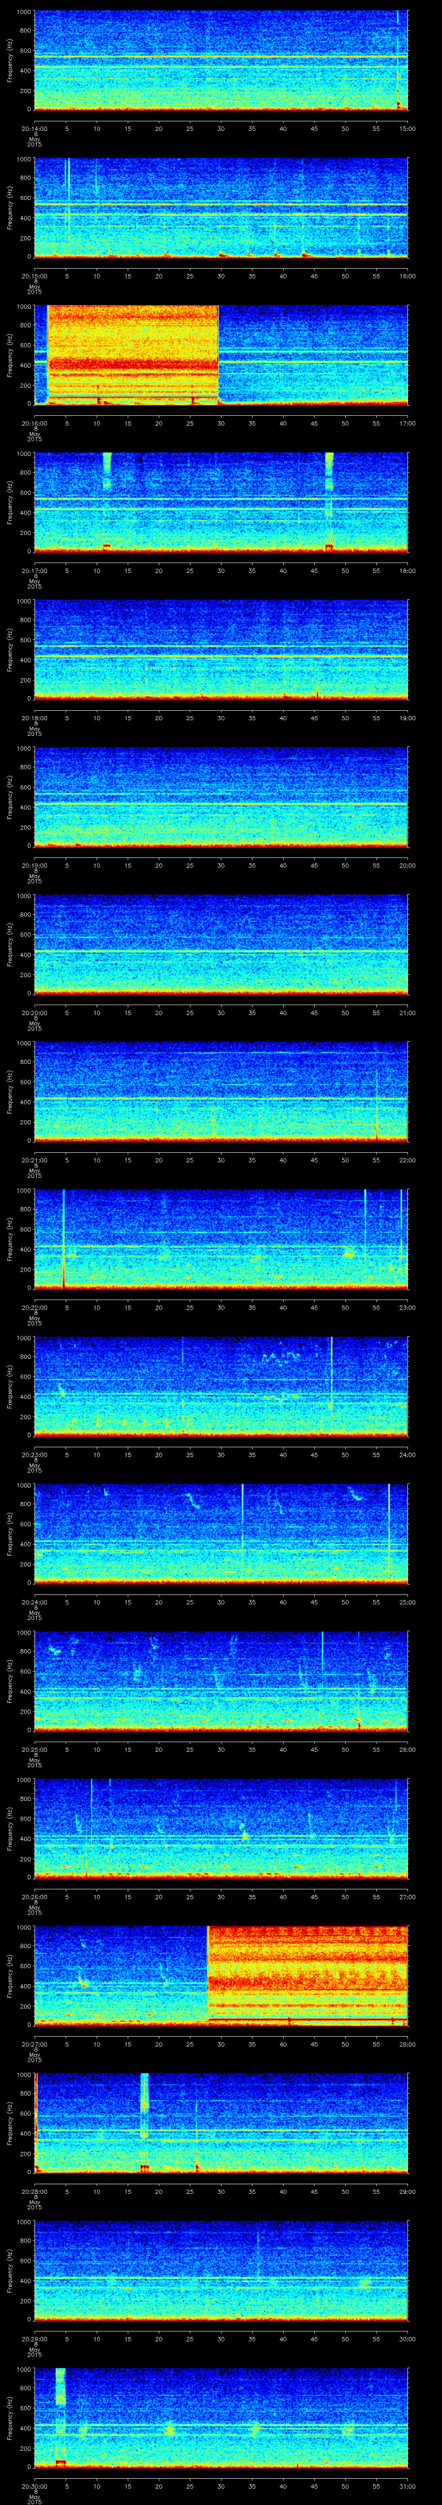The width and height of the screenshot is (442, 2505).
Task: Click the '20:16:00' start time label
Action: tap(34, 423)
